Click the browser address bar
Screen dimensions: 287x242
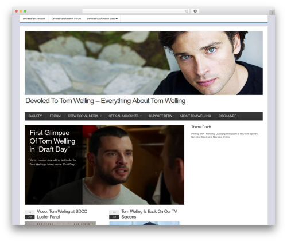[136, 11]
